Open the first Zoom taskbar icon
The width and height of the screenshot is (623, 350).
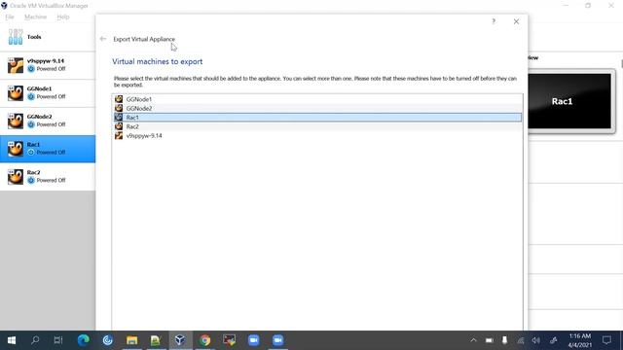(253, 340)
